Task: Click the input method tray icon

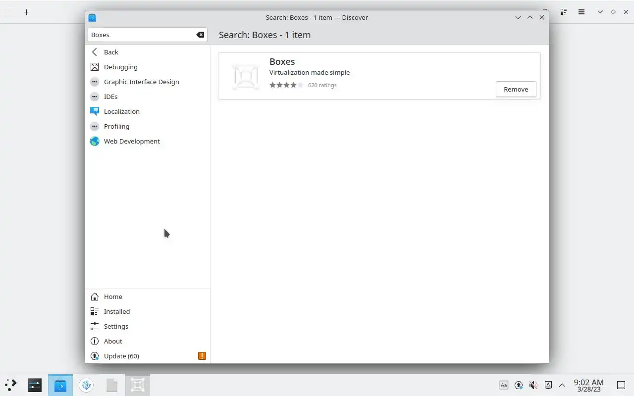Action: tap(548, 385)
